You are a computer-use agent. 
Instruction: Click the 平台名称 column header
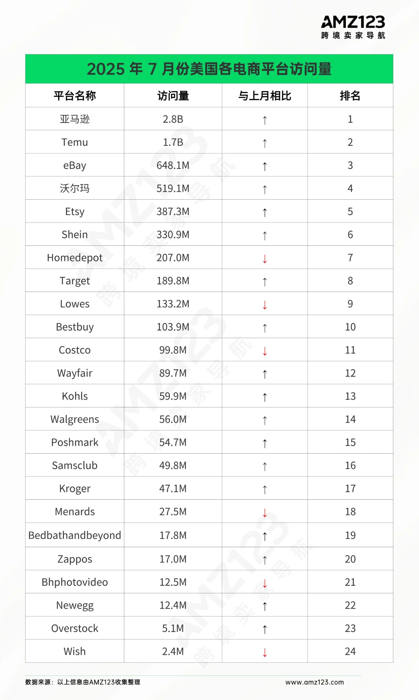[x=75, y=96]
